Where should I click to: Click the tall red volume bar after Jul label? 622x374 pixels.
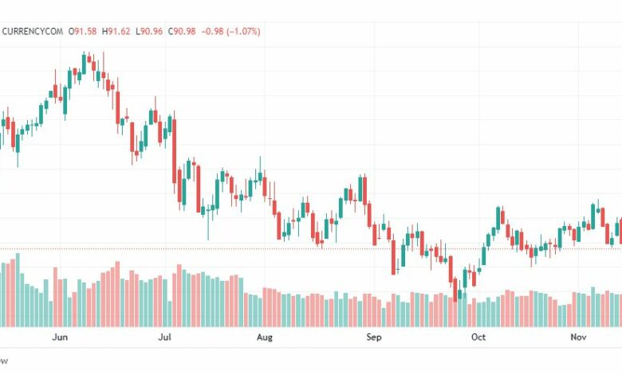click(179, 295)
